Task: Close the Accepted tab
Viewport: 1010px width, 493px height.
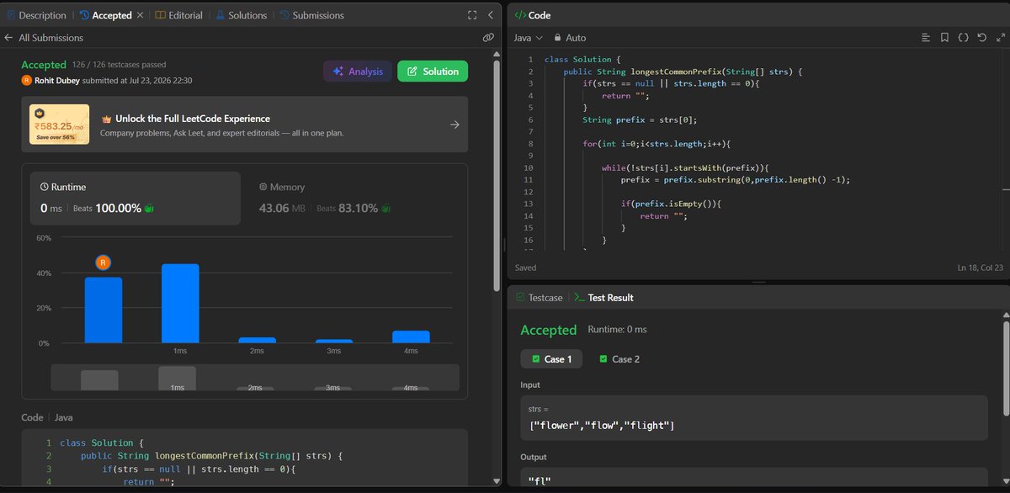Action: [140, 15]
